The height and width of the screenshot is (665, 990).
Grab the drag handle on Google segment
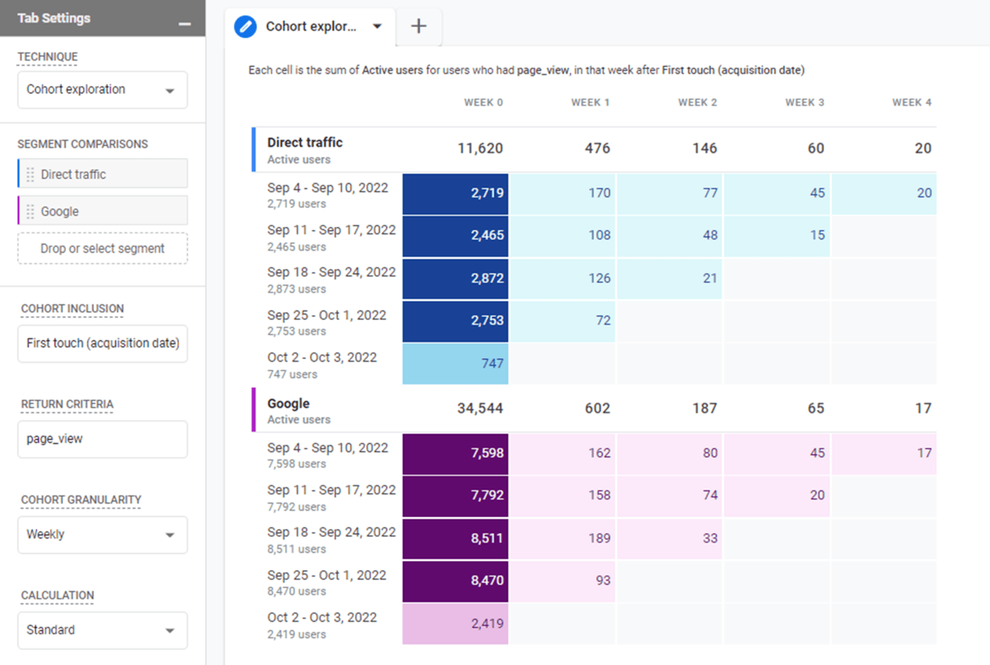[30, 212]
